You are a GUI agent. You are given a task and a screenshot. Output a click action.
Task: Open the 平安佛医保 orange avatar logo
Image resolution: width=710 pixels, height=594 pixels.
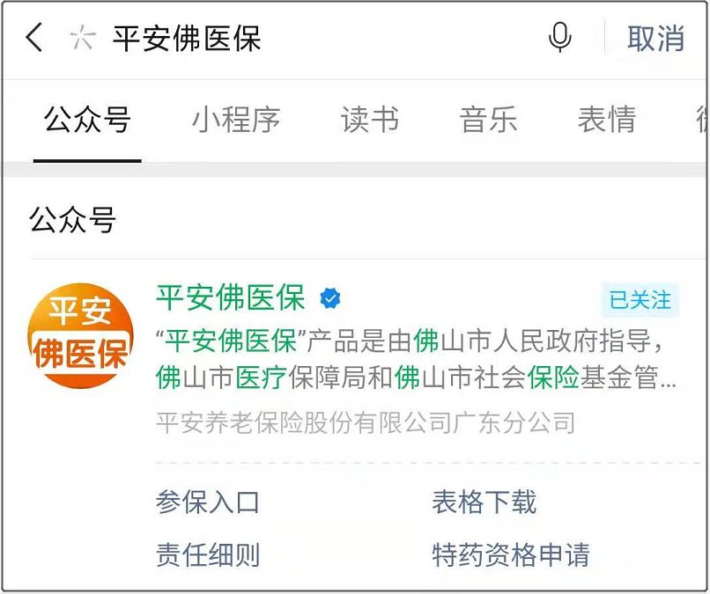tap(80, 335)
